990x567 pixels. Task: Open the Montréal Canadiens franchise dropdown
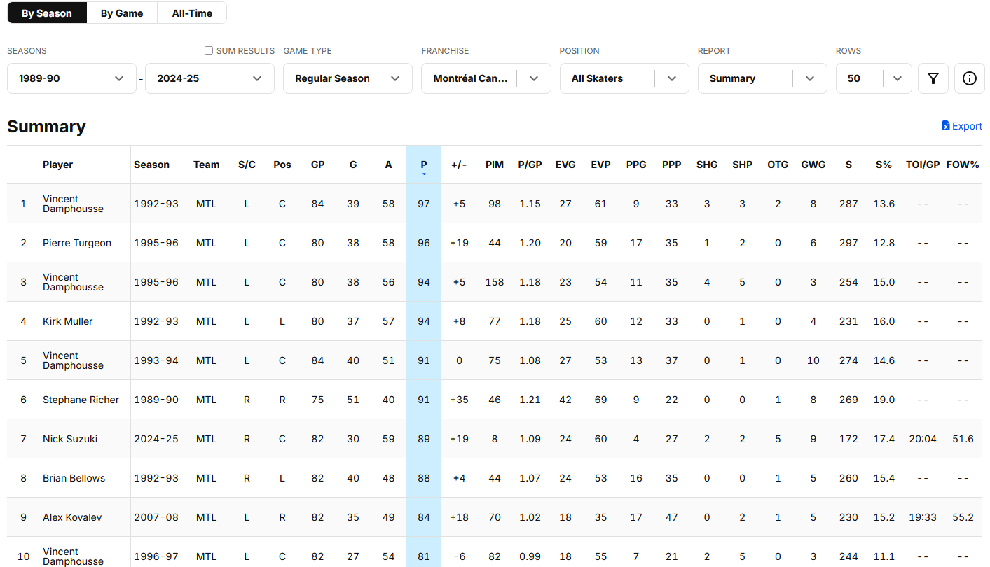tap(486, 78)
